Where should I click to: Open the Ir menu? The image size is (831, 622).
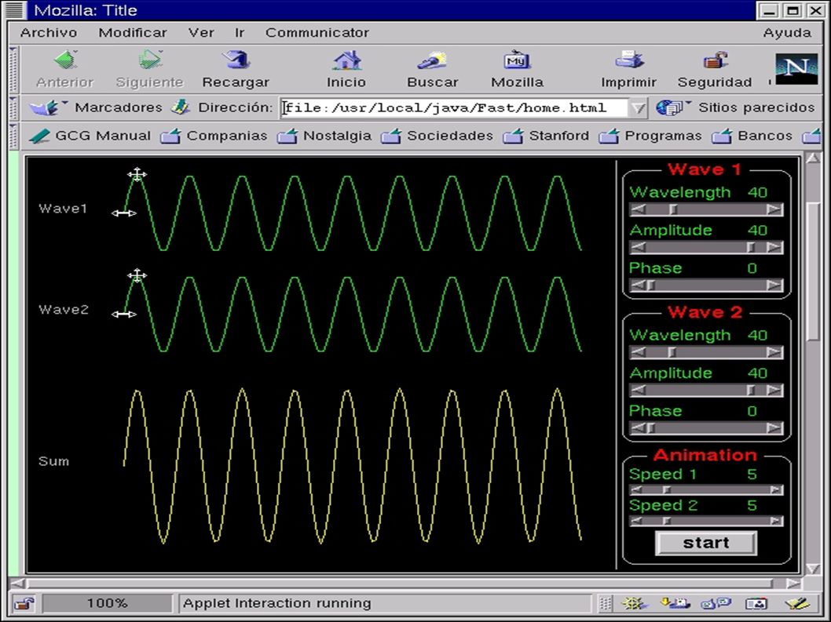tap(240, 33)
